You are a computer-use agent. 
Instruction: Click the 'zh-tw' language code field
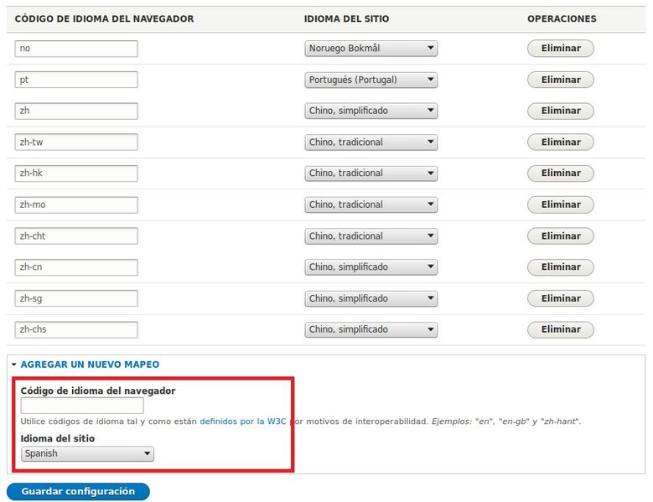(x=76, y=142)
